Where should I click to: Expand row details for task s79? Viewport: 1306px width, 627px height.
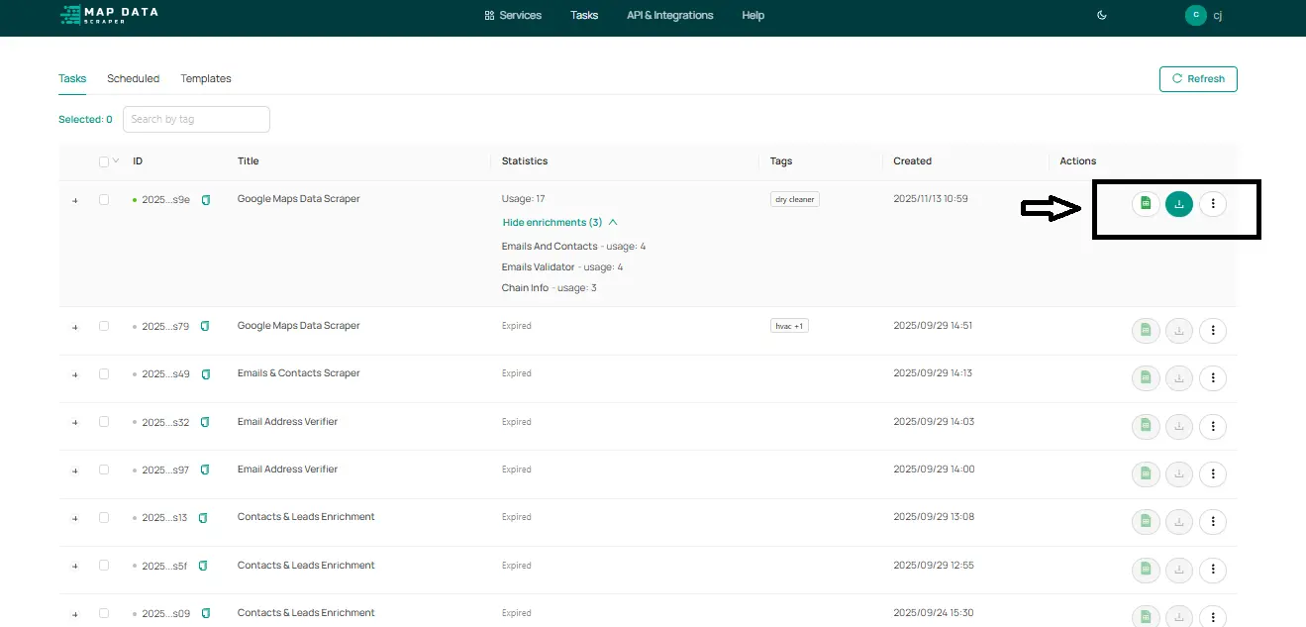[75, 327]
